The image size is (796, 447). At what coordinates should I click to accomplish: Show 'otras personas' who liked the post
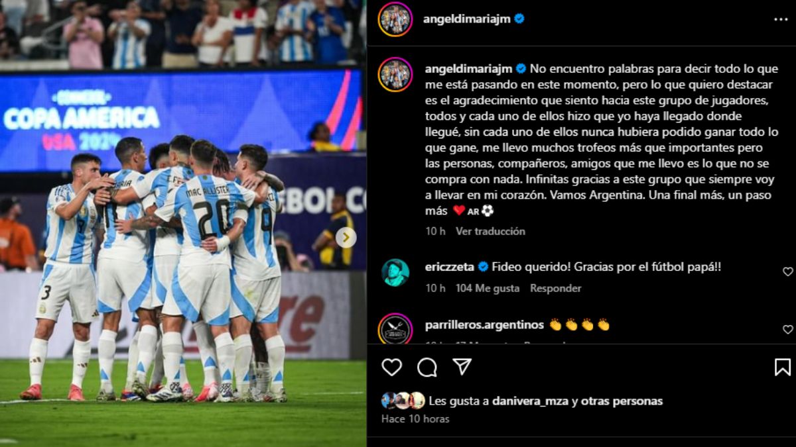(622, 401)
